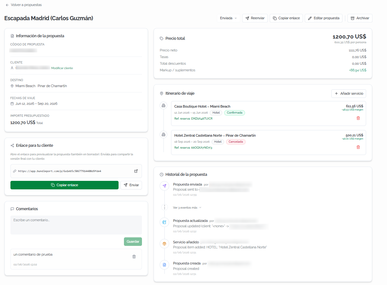This screenshot has width=387, height=285.
Task: Click the +88,94 US$ markup value
Action: (x=358, y=70)
